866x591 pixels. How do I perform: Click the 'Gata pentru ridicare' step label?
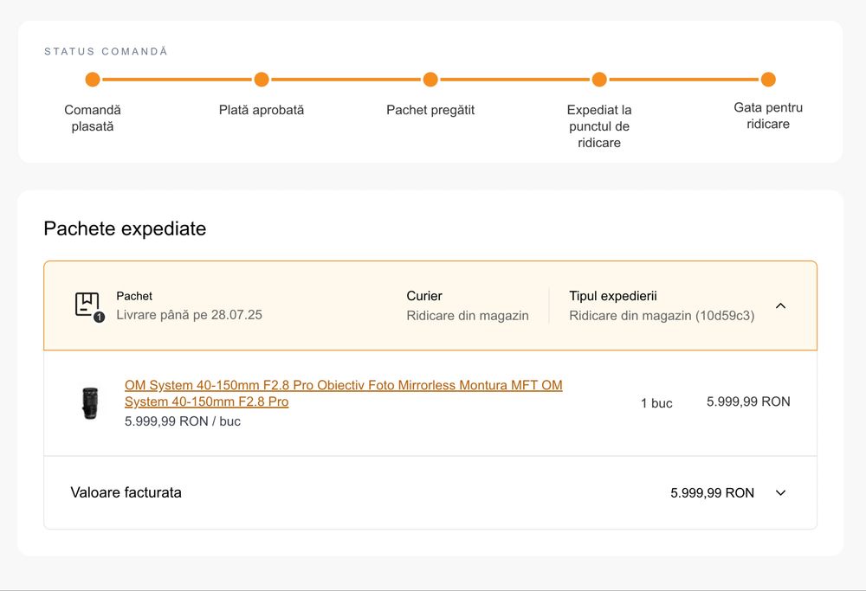click(768, 116)
